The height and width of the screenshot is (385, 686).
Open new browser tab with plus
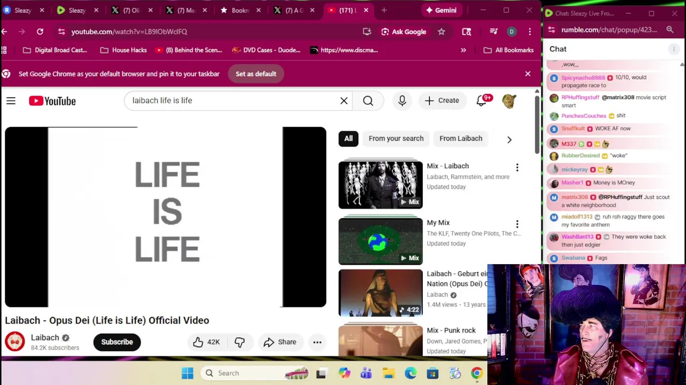(384, 10)
